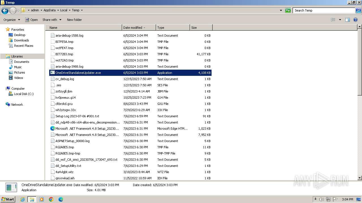Open the Videos library
362x203 pixels.
[18, 78]
